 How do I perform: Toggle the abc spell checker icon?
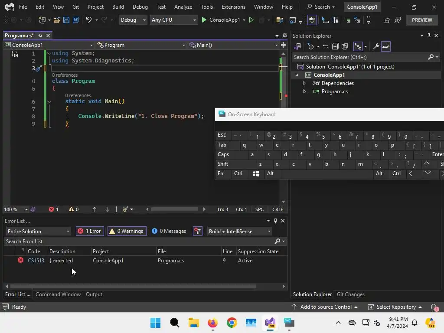(x=312, y=20)
